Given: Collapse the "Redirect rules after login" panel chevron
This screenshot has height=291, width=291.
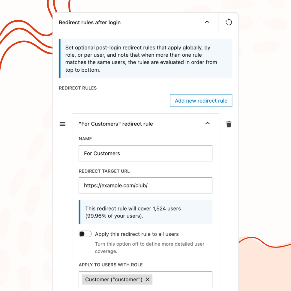Looking at the screenshot, I should [x=207, y=22].
